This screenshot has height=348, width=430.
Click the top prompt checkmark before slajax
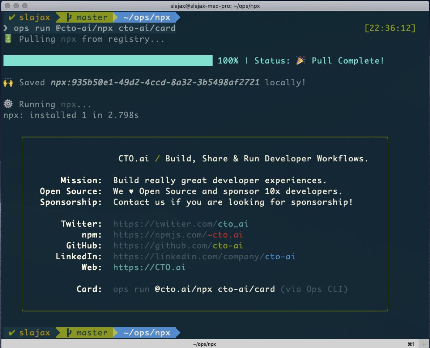click(11, 17)
